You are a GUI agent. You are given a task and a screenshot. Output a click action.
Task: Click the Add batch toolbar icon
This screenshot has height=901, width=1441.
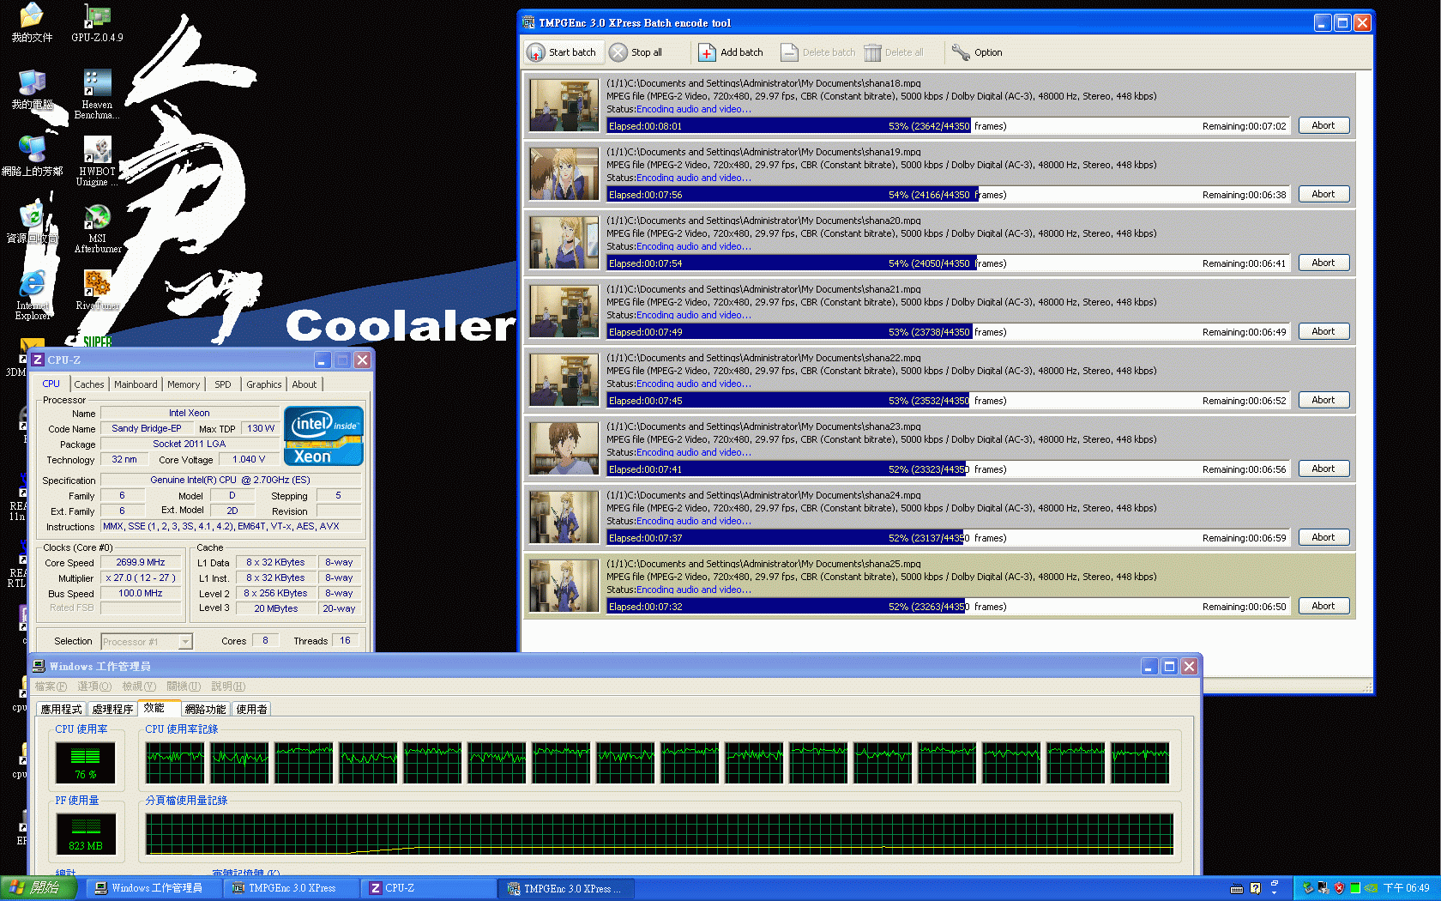(x=707, y=52)
